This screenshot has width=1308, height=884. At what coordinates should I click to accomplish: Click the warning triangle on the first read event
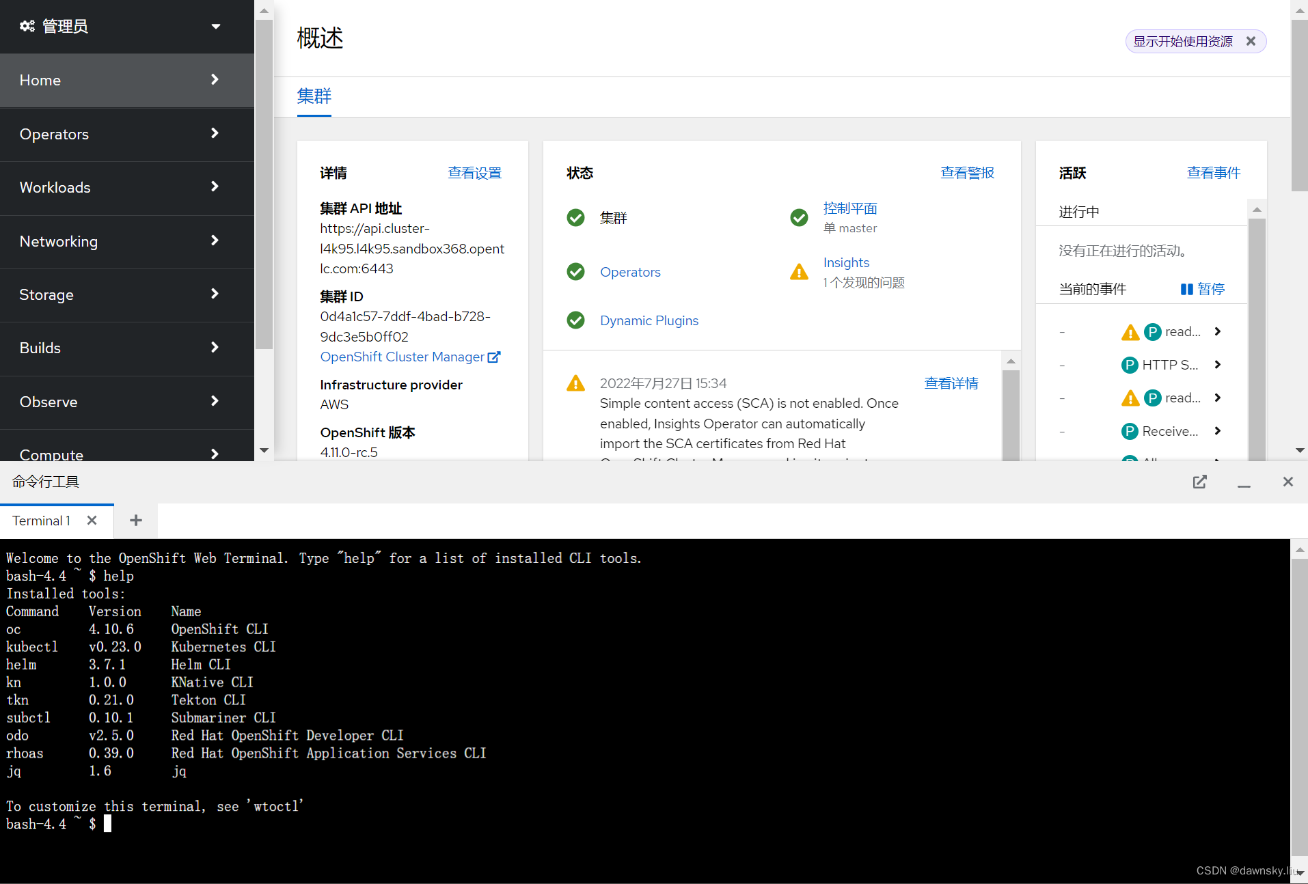point(1130,332)
